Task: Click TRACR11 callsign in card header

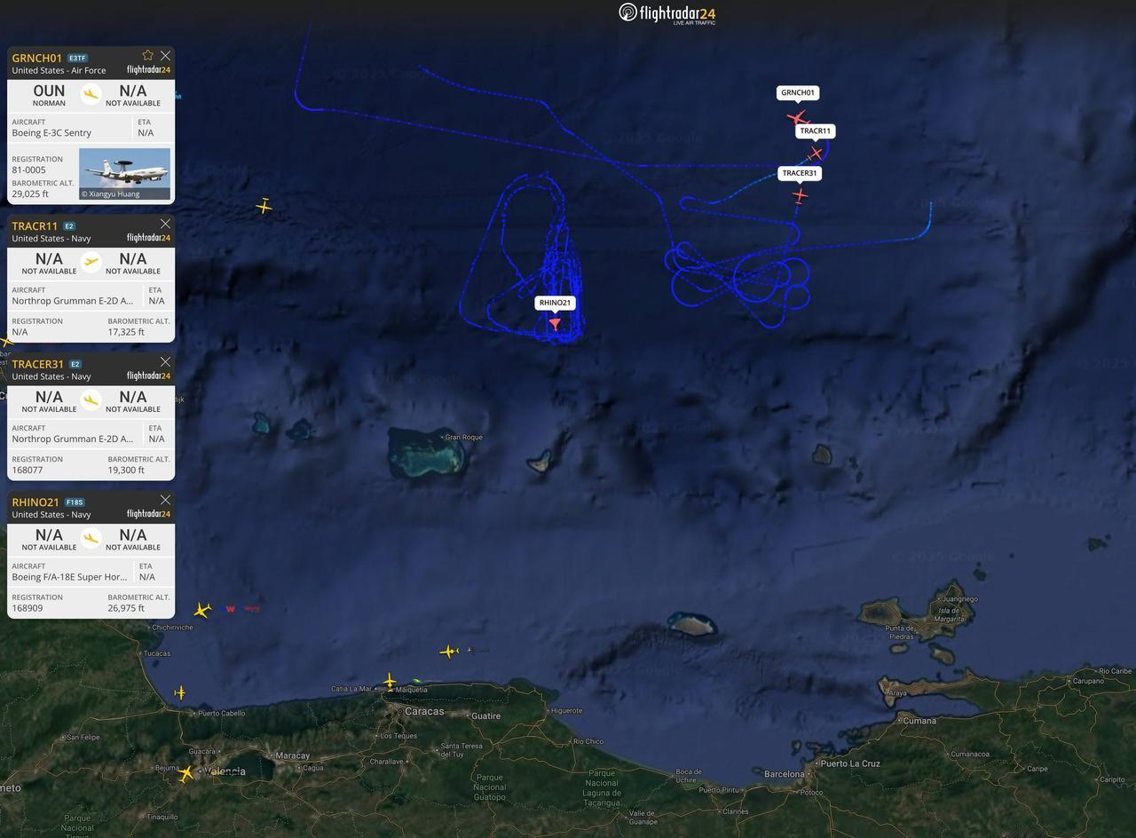Action: [x=35, y=226]
